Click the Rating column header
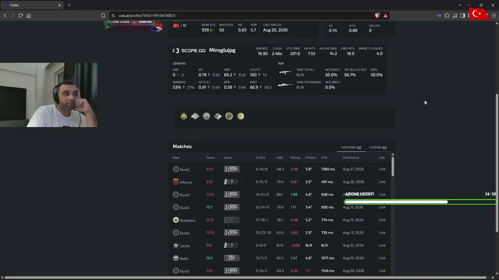The height and width of the screenshot is (280, 499). 296,158
